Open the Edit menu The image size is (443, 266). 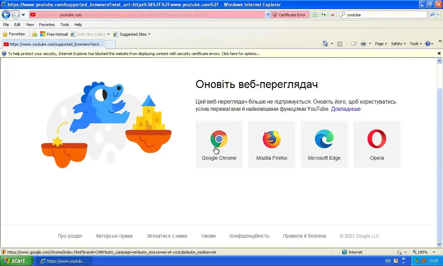click(17, 25)
